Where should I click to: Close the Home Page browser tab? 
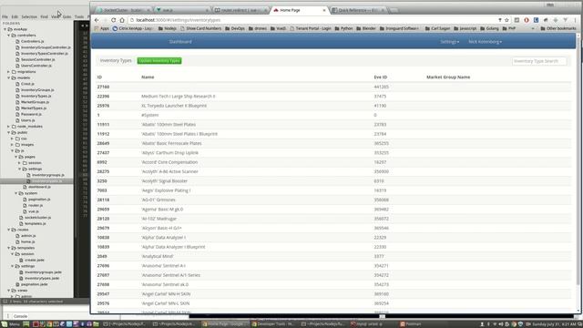pyautogui.click(x=324, y=10)
